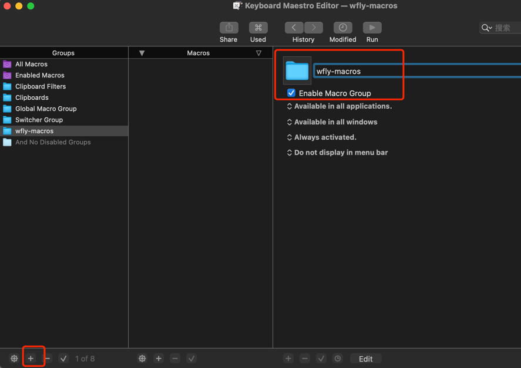Toggle enable checkmark for groups

(x=63, y=359)
